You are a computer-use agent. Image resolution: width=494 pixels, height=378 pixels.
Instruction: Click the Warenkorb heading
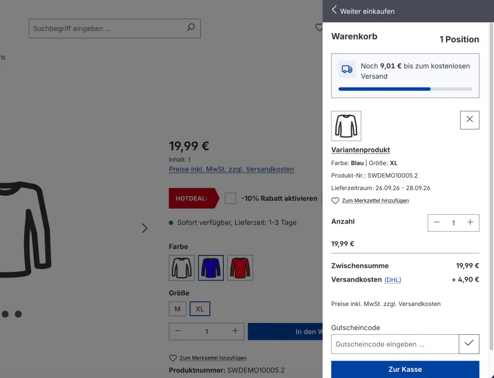coord(354,37)
